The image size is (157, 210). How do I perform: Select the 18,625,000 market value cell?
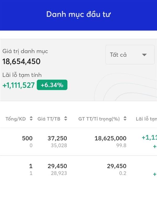(110, 138)
